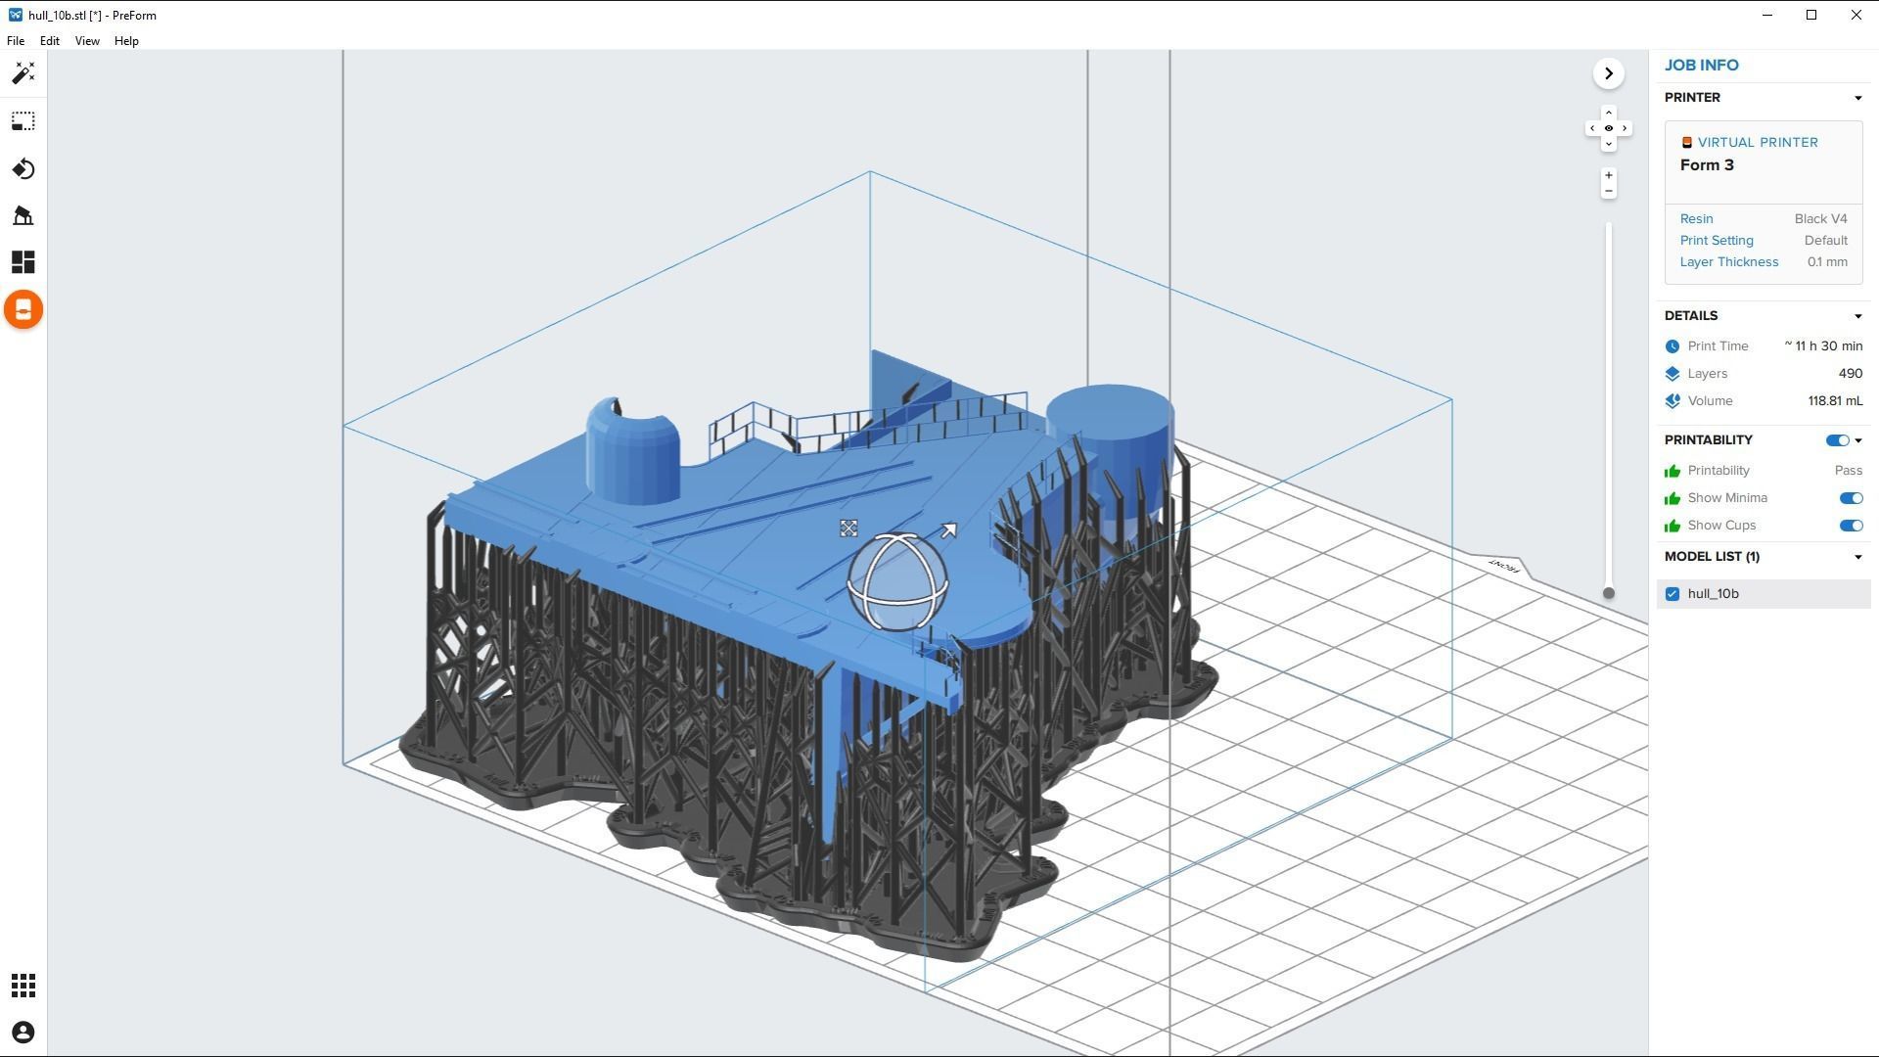Viewport: 1879px width, 1057px height.
Task: Rotate view up with the top arrow
Action: pos(1608,113)
